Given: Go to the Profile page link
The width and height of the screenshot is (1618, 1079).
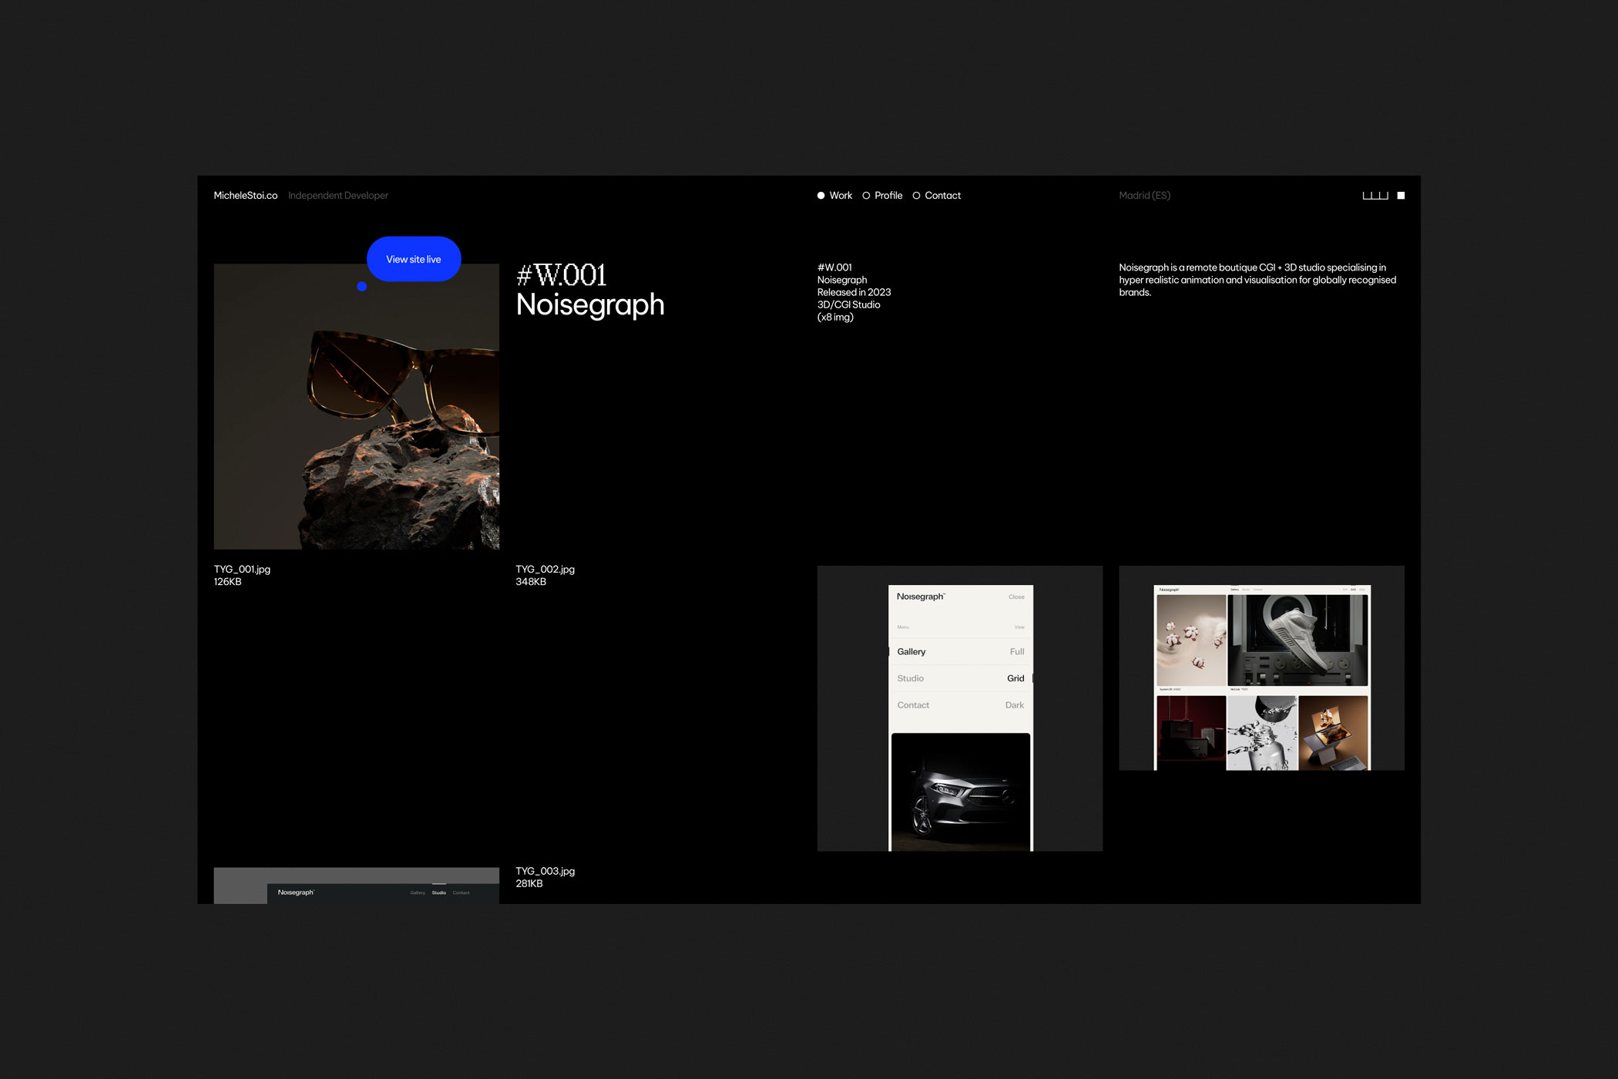Looking at the screenshot, I should tap(888, 196).
